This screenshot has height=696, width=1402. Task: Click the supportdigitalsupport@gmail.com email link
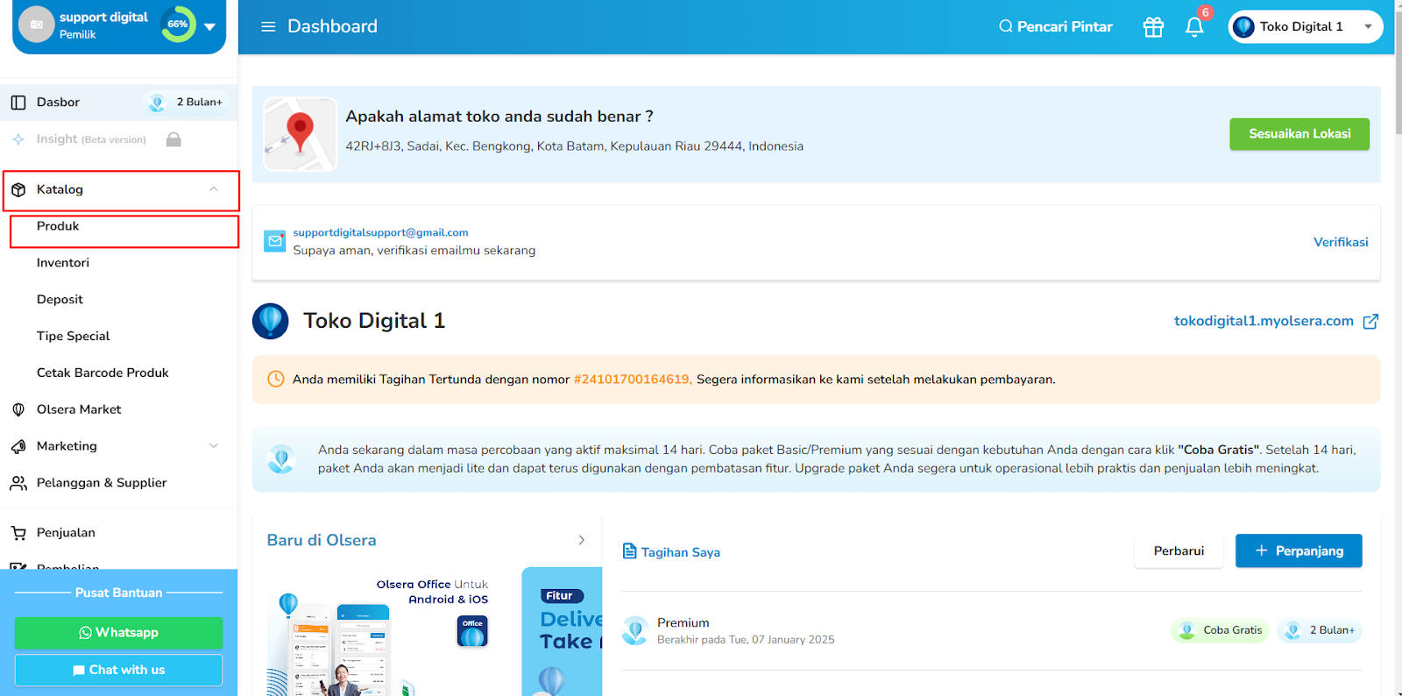[380, 232]
